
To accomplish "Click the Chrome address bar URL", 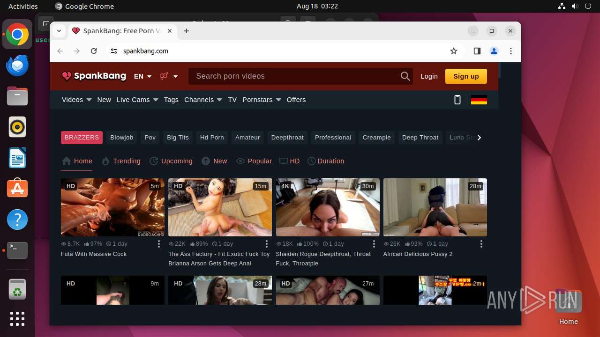I will tap(146, 51).
